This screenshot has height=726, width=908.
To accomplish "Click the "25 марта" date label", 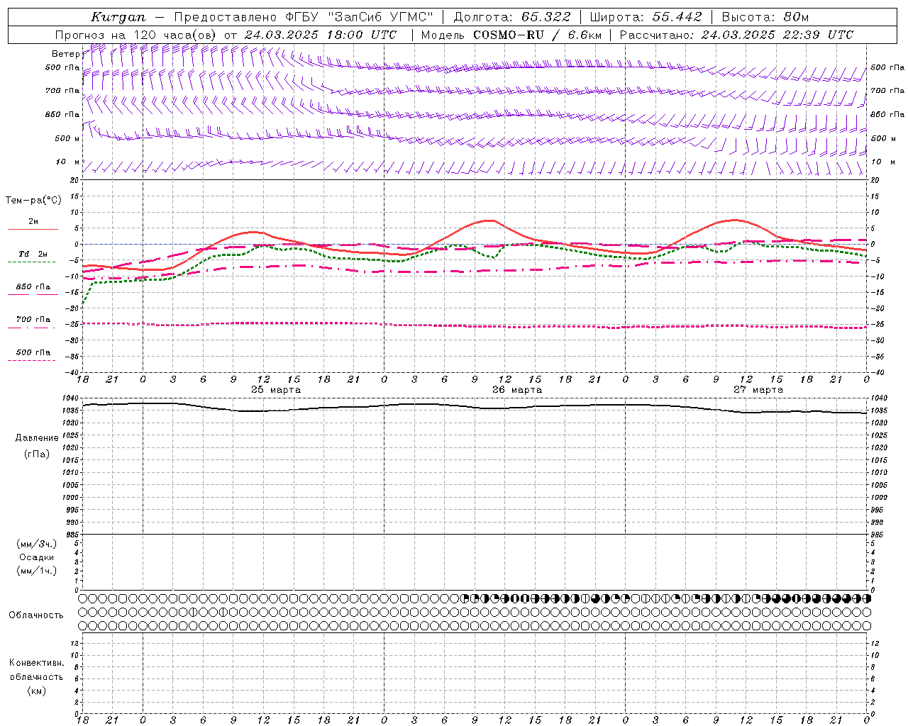I will (276, 390).
